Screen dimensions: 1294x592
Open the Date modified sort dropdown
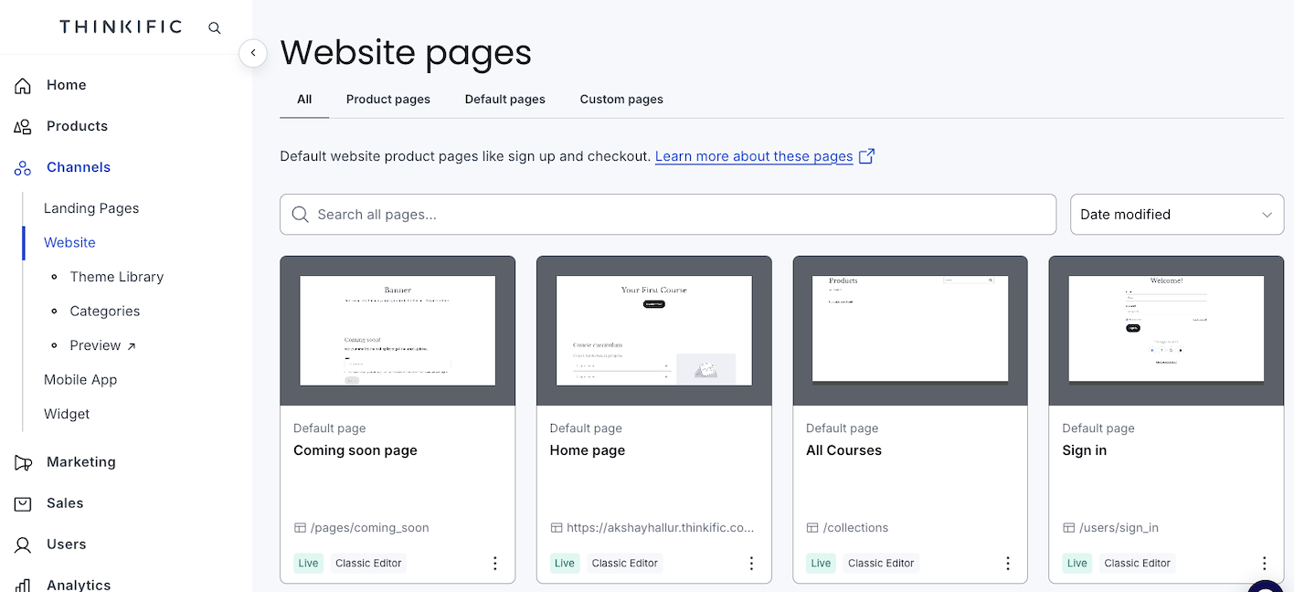point(1176,214)
